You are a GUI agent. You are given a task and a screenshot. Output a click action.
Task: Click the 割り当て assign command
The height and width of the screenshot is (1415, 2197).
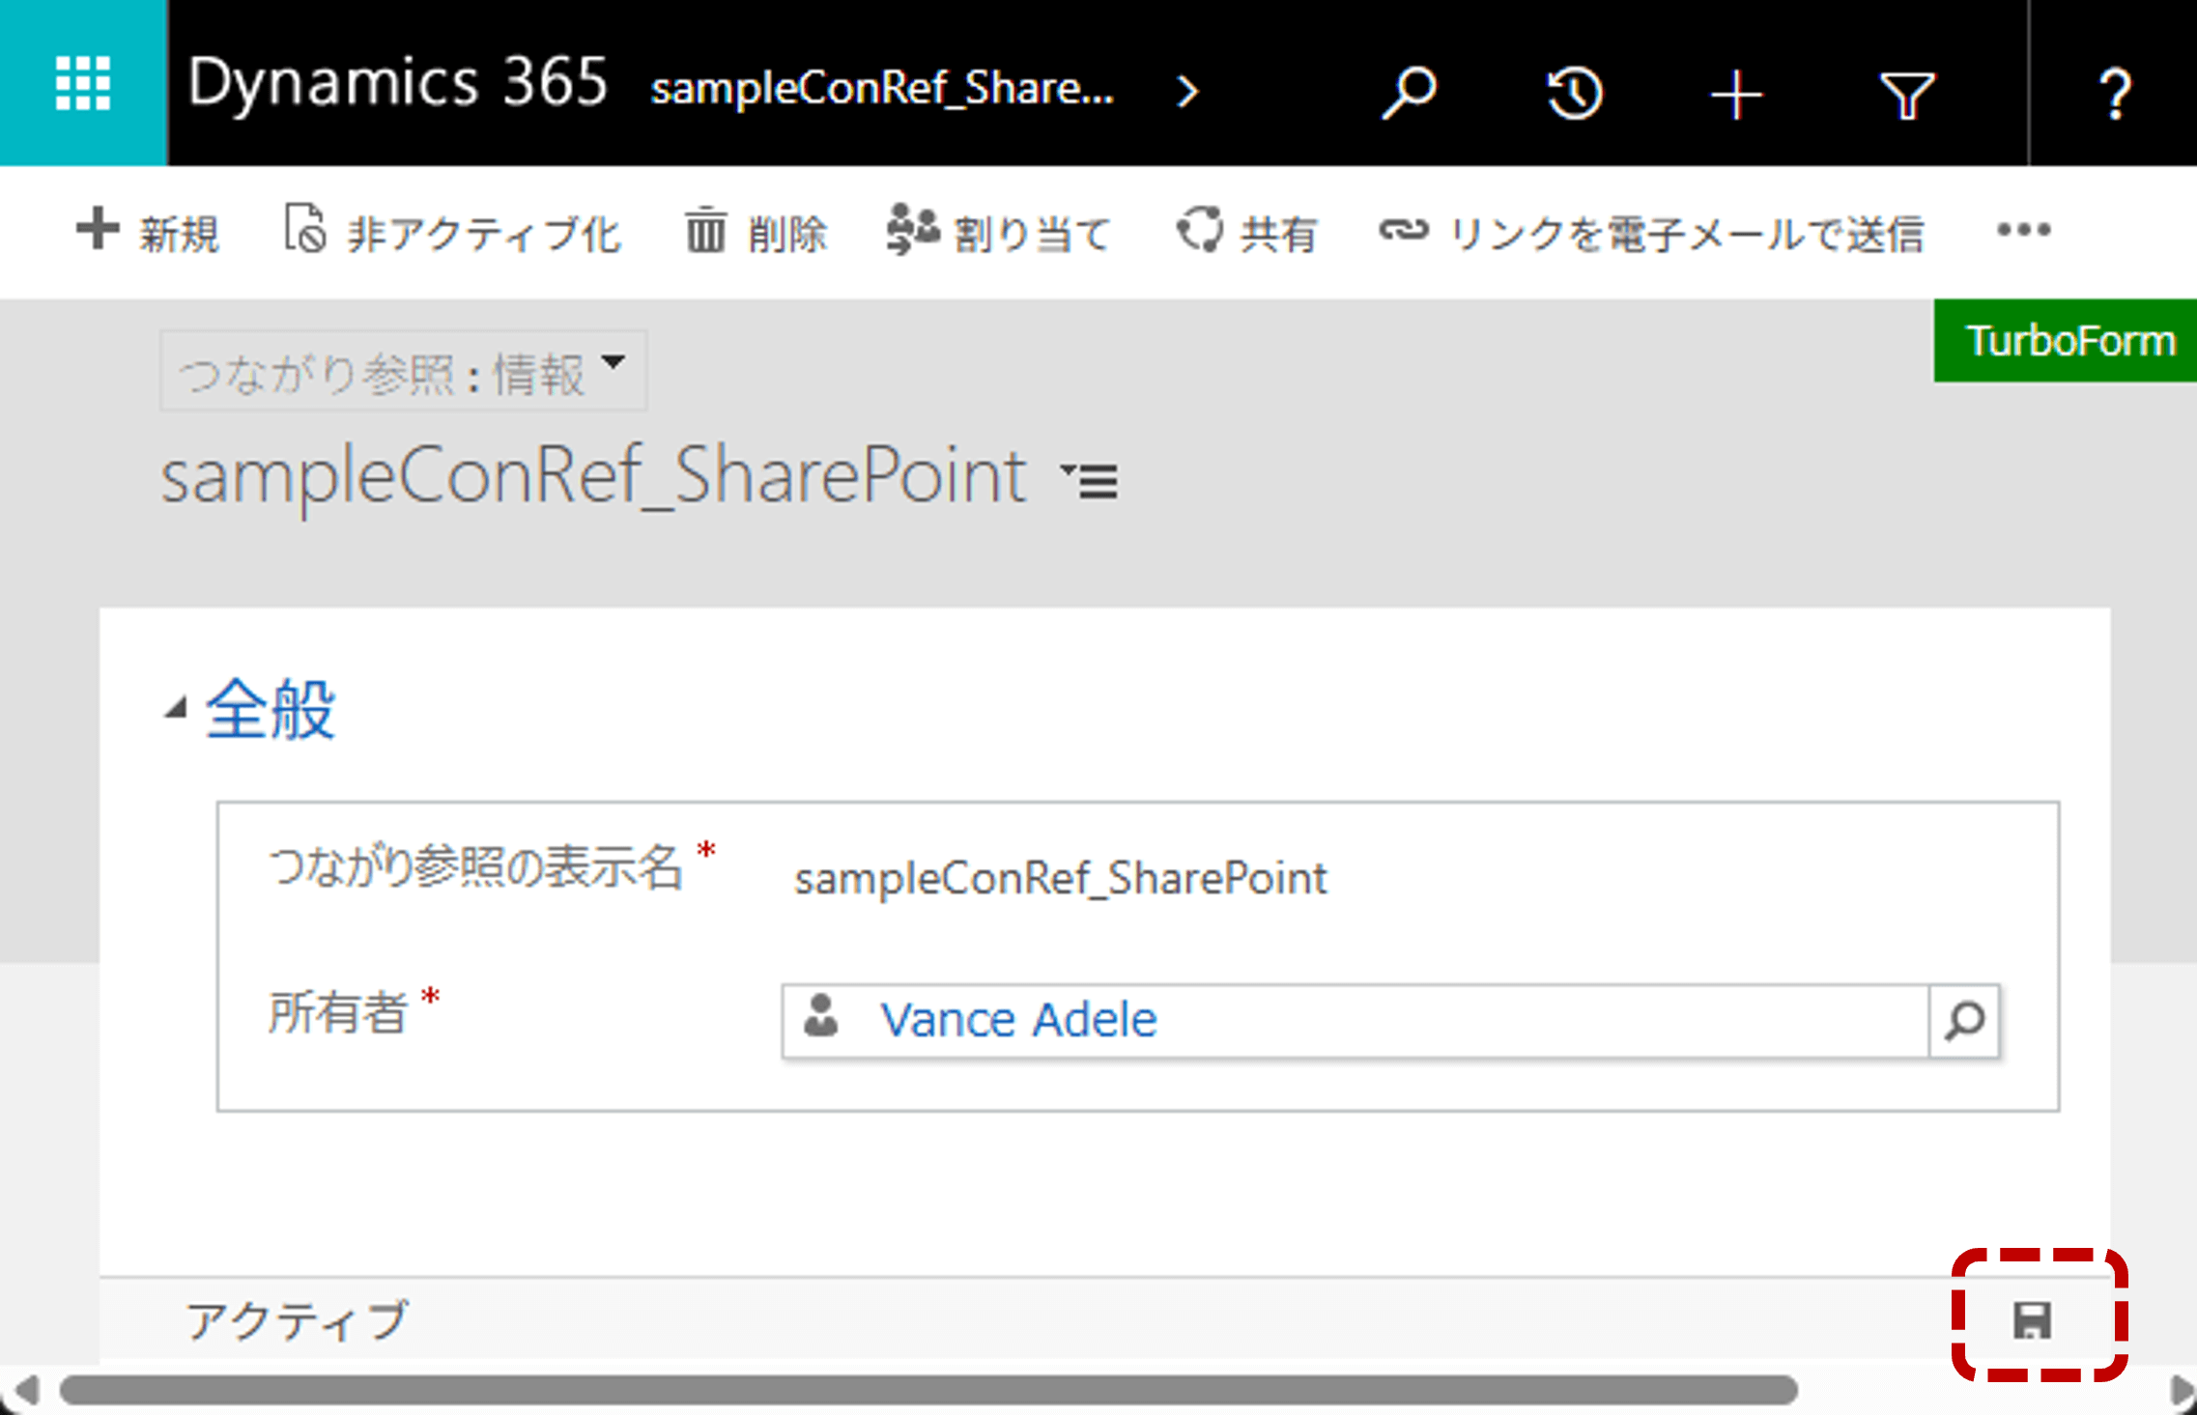(x=998, y=233)
